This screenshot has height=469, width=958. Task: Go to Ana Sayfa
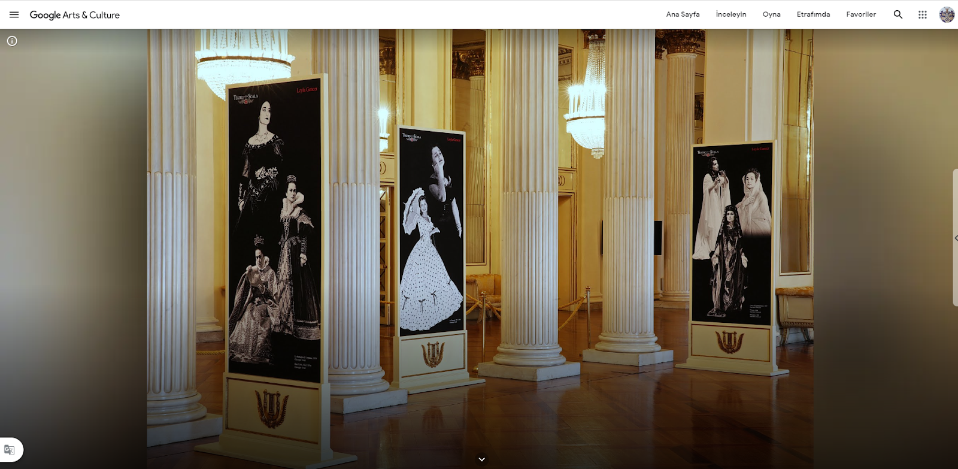(x=683, y=14)
